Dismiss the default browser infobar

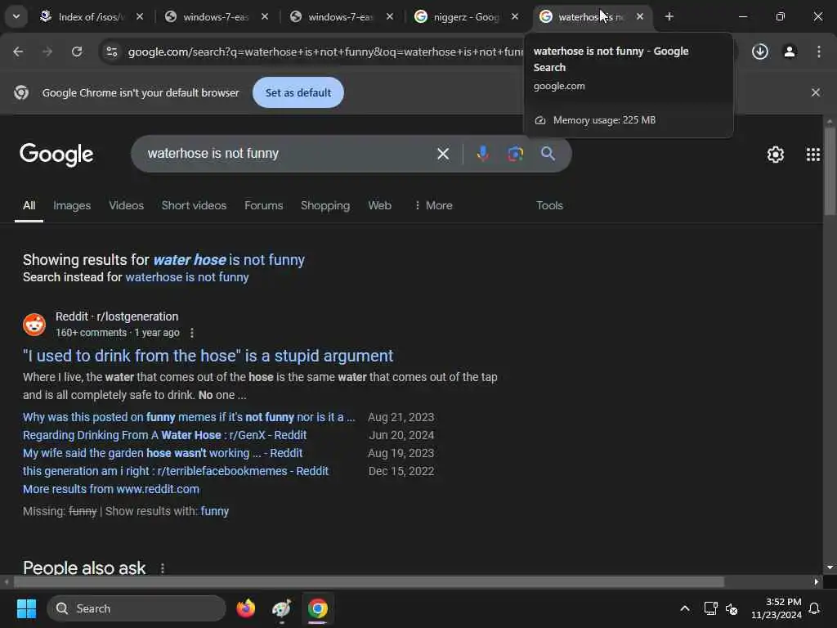815,92
